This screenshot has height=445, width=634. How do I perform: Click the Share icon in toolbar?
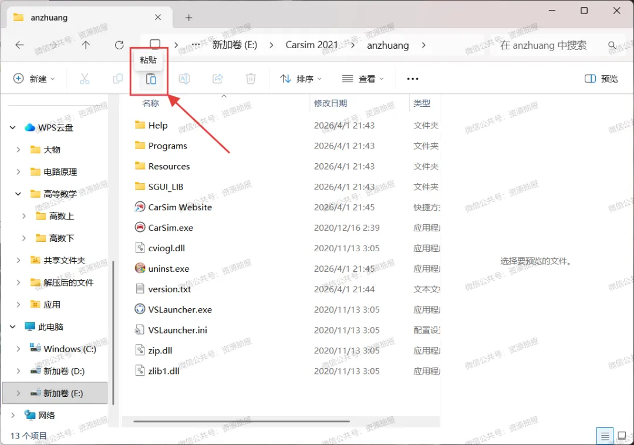click(x=218, y=79)
